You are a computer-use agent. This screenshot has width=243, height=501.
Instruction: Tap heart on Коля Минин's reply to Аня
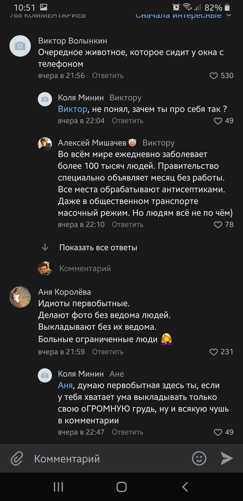click(x=218, y=432)
